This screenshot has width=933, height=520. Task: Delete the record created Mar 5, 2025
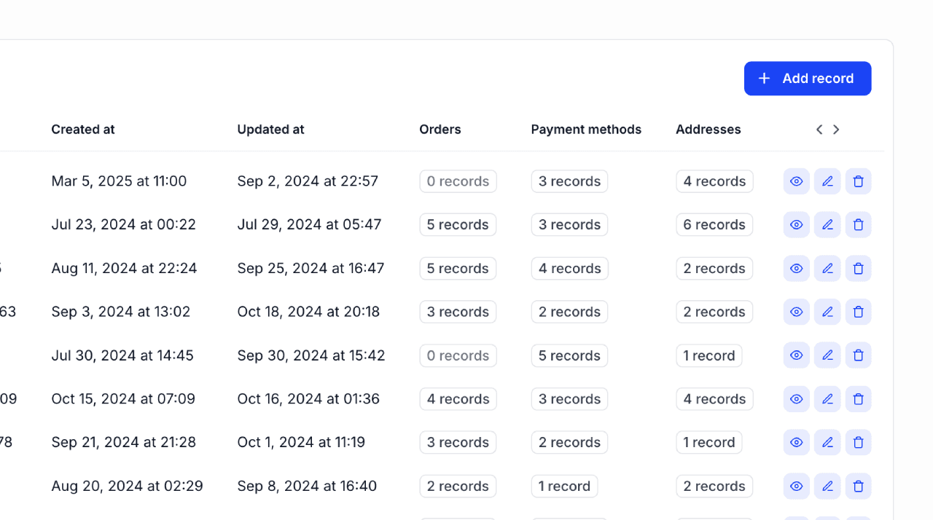coord(858,181)
